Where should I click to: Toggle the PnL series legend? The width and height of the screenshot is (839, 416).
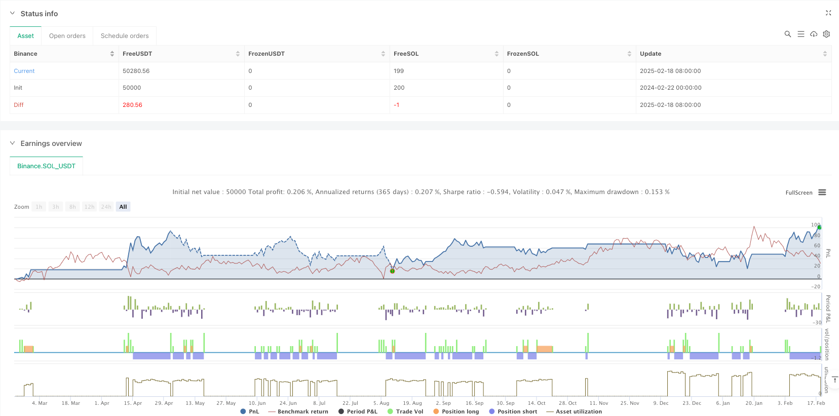coord(250,411)
